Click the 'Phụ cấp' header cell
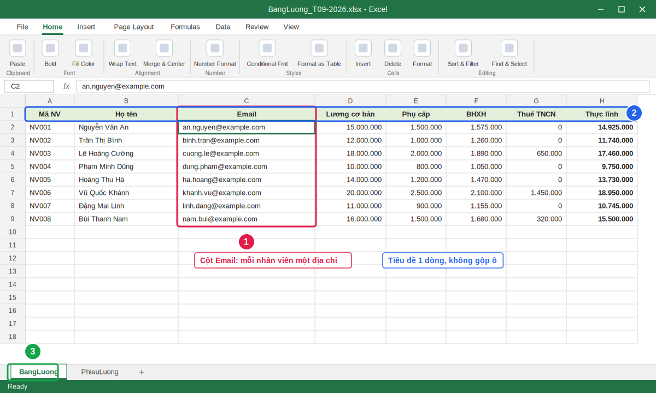The image size is (656, 393). point(416,114)
